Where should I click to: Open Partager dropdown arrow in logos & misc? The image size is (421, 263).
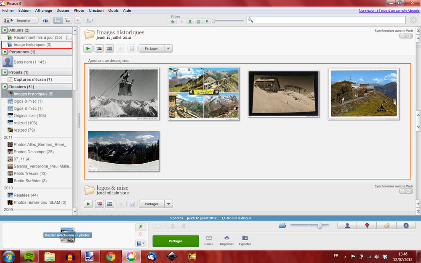tap(169, 204)
